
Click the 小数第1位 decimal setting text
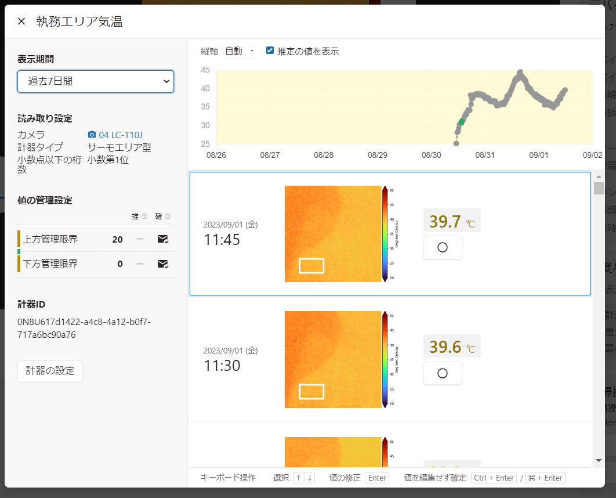108,160
